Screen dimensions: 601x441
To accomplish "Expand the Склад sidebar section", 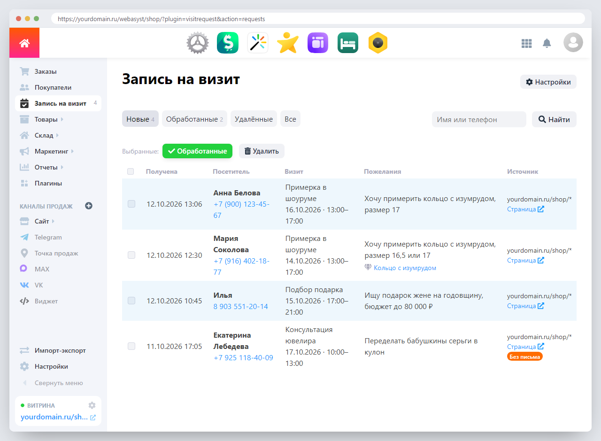I will click(x=58, y=135).
